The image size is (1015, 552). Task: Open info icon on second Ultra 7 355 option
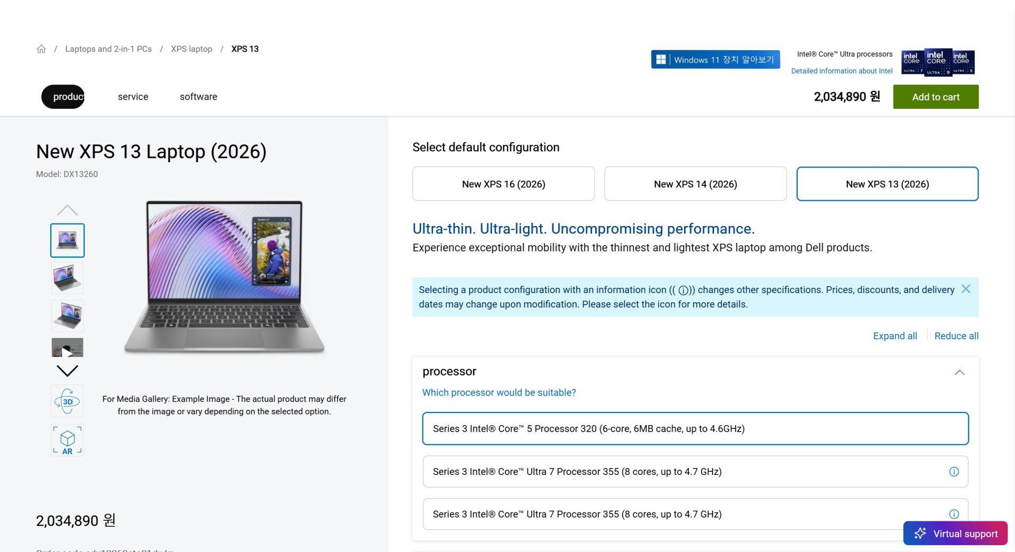954,514
